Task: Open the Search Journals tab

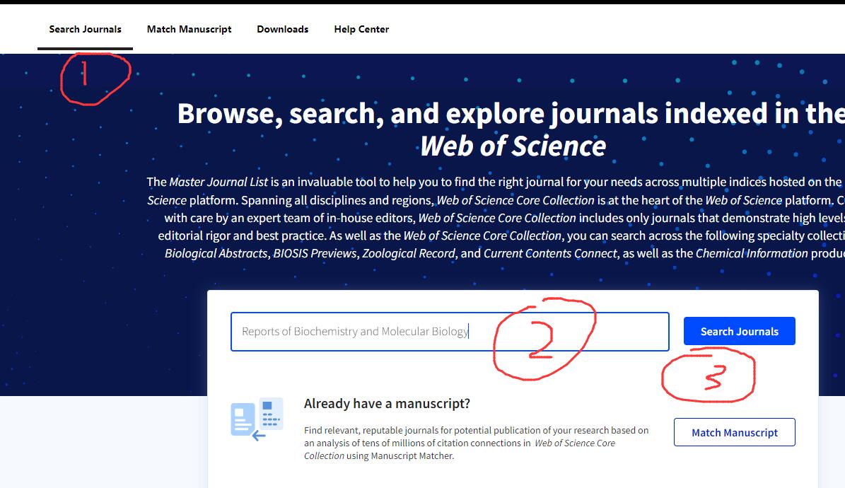Action: click(85, 29)
